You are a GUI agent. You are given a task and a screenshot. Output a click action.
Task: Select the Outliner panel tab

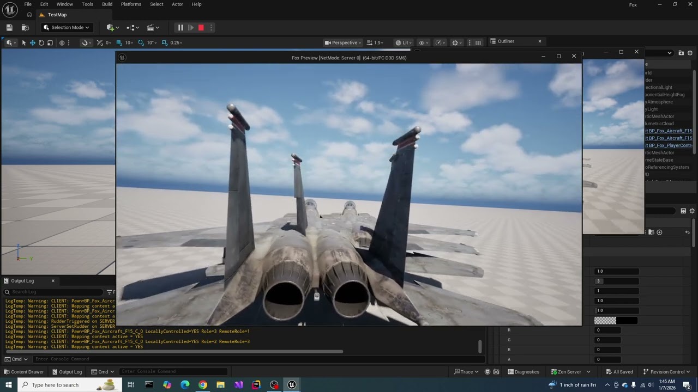point(506,41)
